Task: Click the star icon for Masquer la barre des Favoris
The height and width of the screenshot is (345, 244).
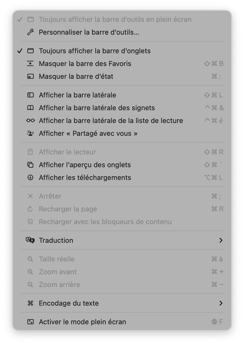Action: coord(30,64)
